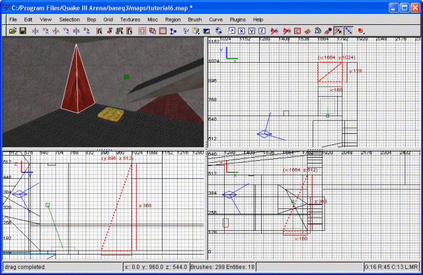The image size is (423, 275).
Task: Click the blue rotating arrows toolbar icon
Action: coord(219,31)
